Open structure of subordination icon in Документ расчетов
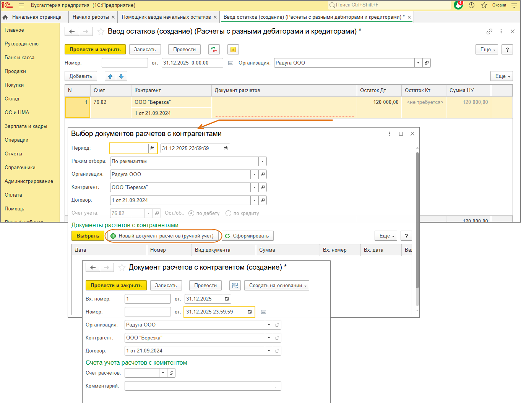 click(235, 286)
